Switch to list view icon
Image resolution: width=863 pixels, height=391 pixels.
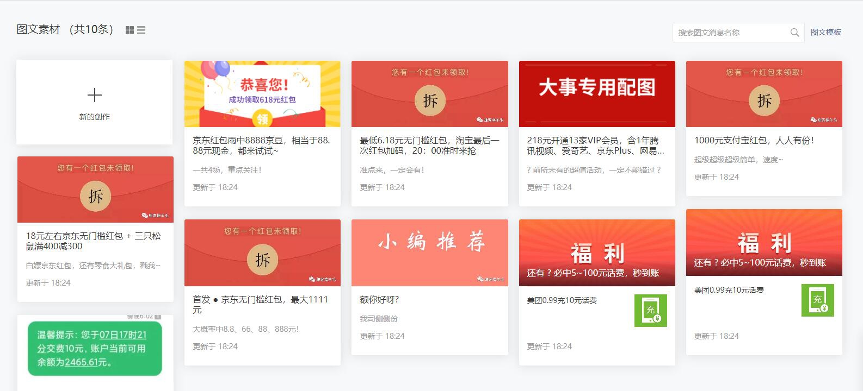(141, 30)
